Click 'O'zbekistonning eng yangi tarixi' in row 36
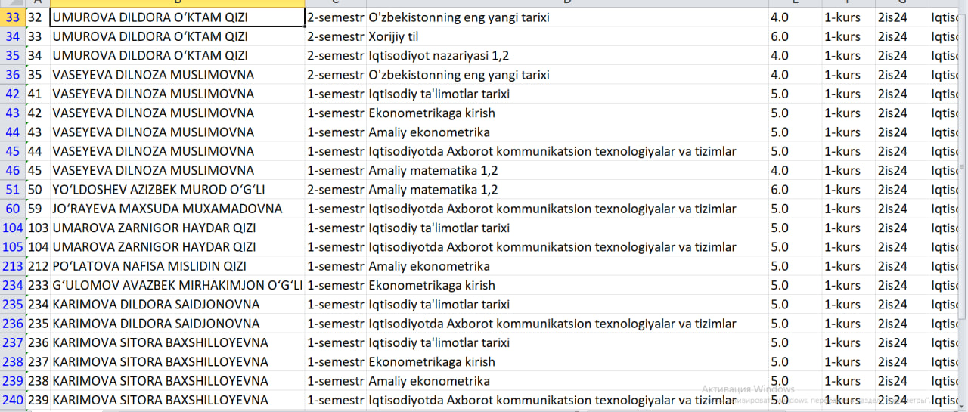 point(567,75)
